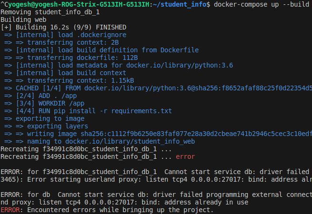Click the python:3.6 metadata line
Viewport: 312px width, 214px height.
119,65
